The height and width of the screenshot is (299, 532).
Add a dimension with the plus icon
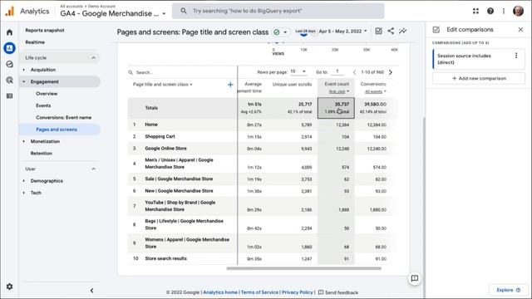[230, 85]
